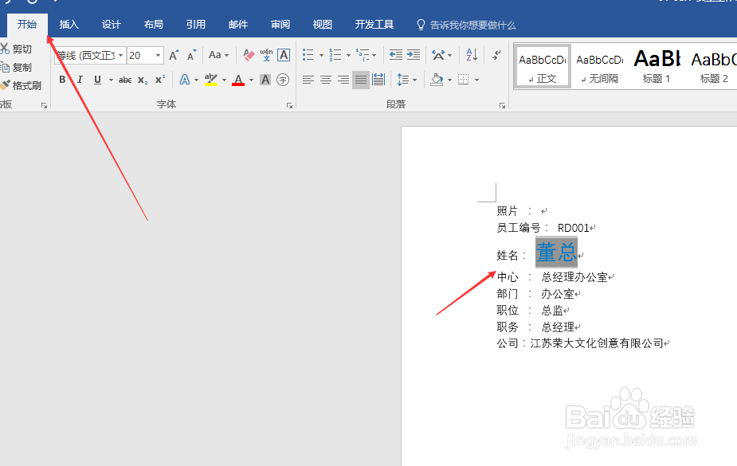Viewport: 737px width, 466px height.
Task: Apply text highlight color icon
Action: point(211,79)
